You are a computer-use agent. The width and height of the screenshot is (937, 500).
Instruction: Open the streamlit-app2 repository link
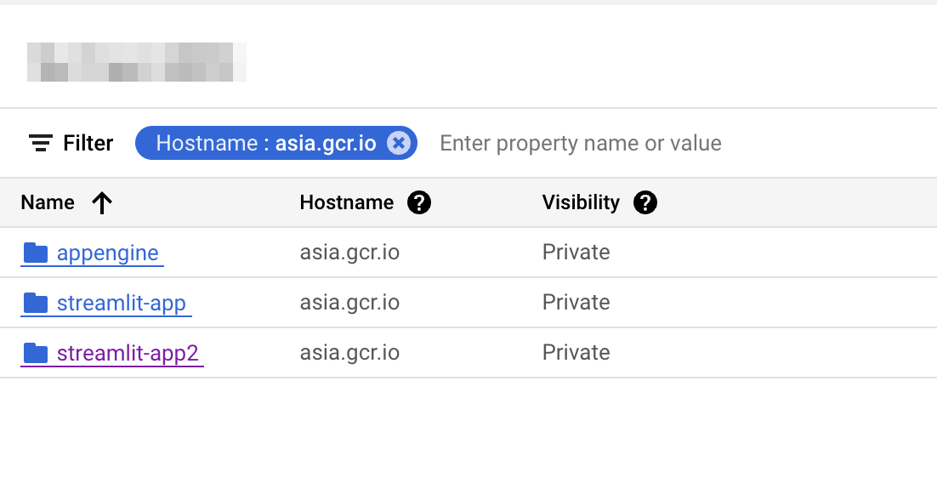point(128,353)
